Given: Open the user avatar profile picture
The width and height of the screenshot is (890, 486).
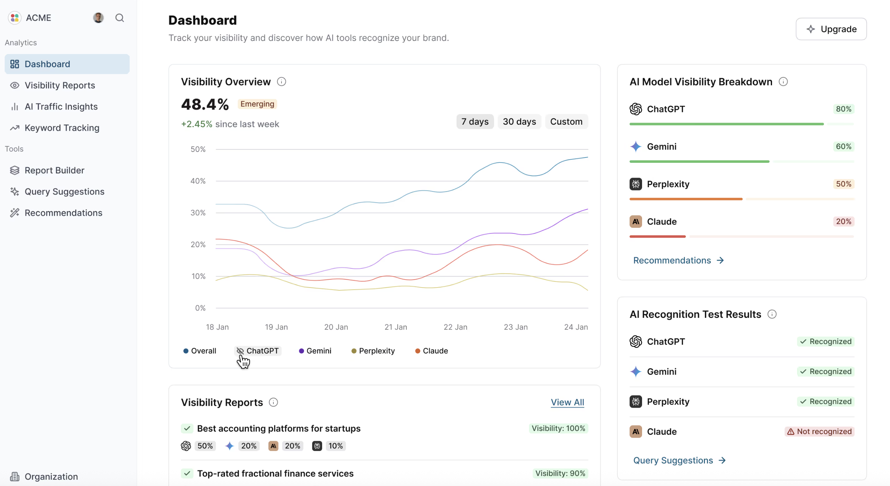Looking at the screenshot, I should click(x=98, y=18).
